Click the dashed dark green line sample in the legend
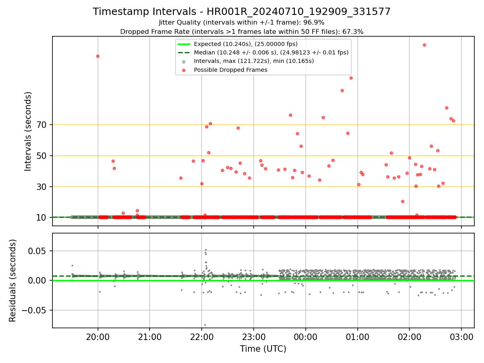The image size is (484, 363). pyautogui.click(x=184, y=53)
